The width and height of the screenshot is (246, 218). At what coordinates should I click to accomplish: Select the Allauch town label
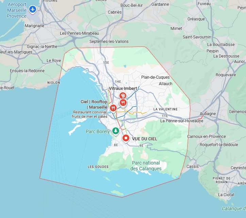pos(165,84)
